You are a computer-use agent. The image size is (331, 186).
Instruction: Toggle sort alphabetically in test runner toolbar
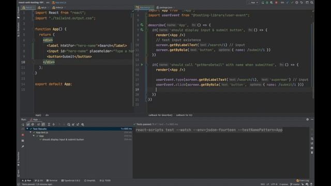coord(38,125)
